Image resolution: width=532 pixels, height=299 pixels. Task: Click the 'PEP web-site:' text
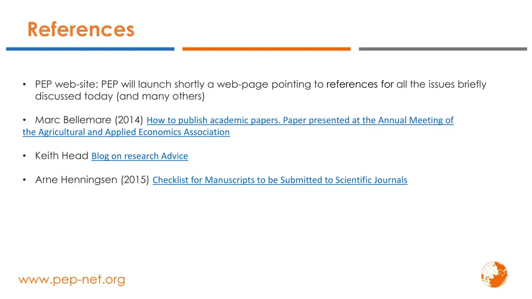[66, 84]
